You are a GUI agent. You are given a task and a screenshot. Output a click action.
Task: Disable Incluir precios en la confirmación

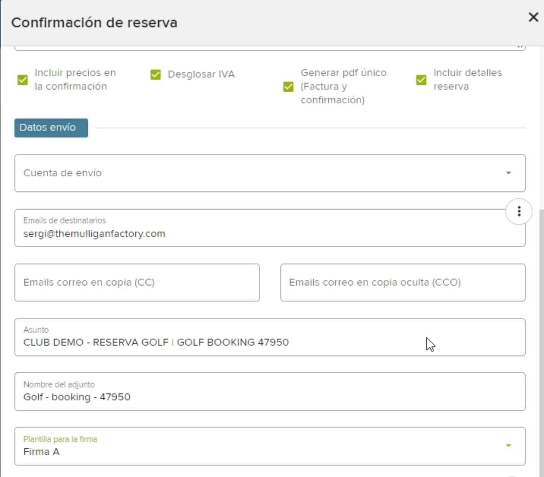[x=23, y=80]
